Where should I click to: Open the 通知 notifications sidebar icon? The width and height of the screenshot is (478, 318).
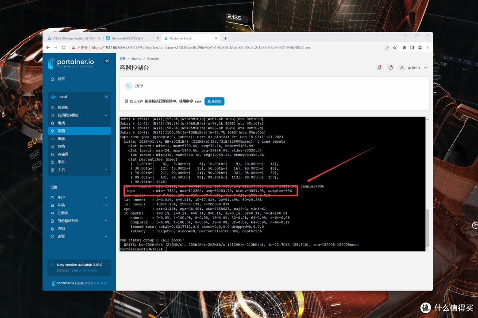(x=52, y=228)
